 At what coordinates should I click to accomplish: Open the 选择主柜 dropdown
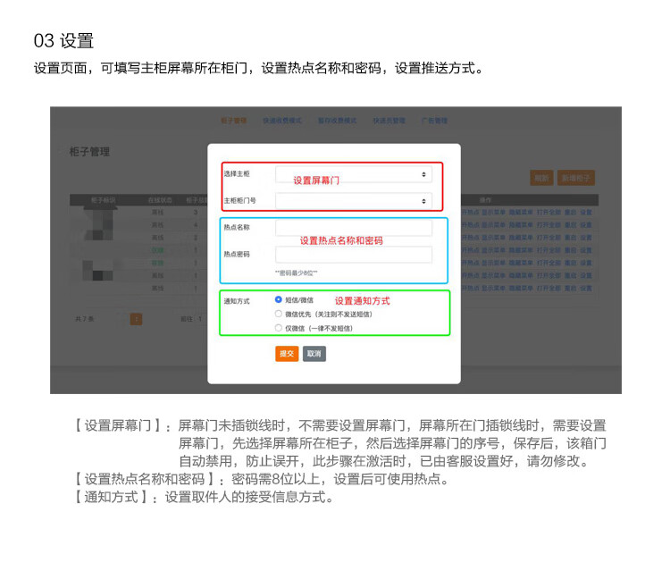click(x=353, y=175)
